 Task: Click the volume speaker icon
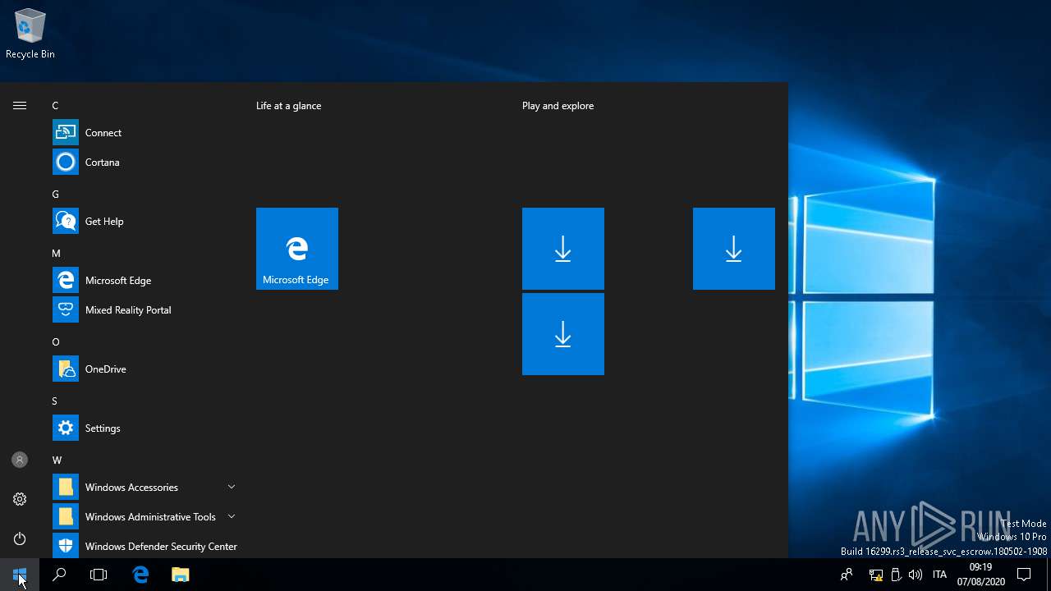pos(916,575)
